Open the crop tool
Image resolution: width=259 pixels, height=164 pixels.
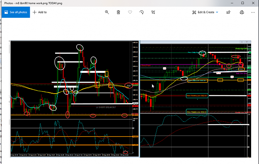[153, 12]
